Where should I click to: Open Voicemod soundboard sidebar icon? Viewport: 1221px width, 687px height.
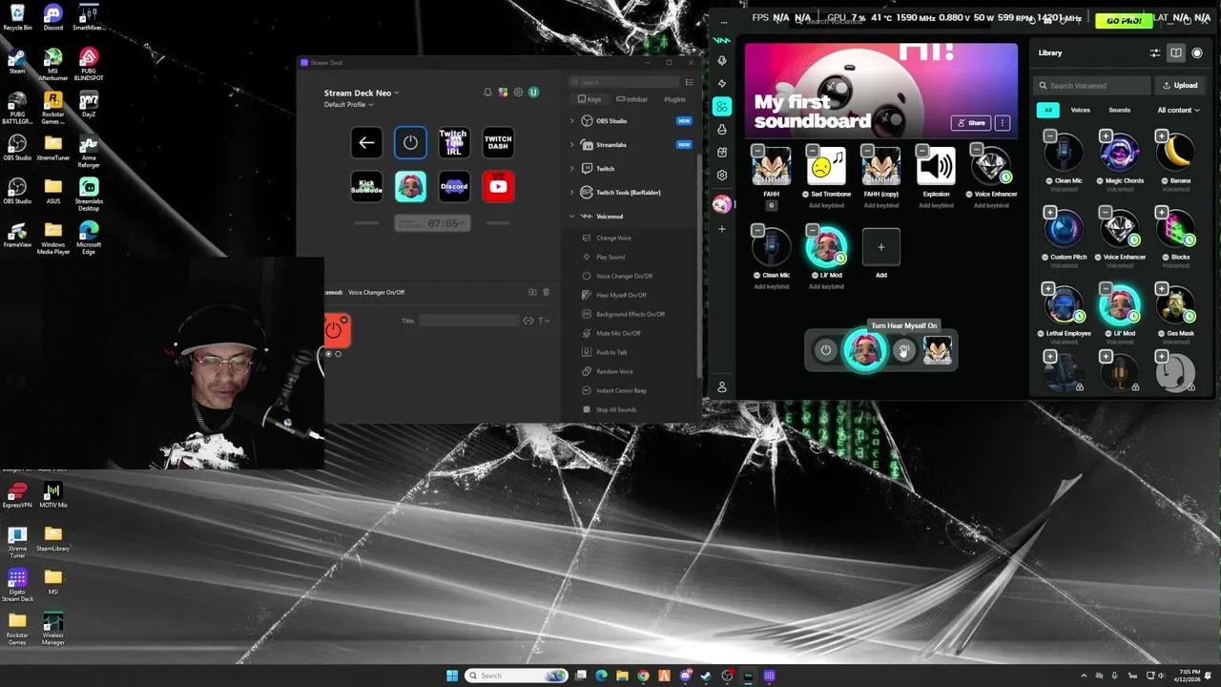pyautogui.click(x=722, y=107)
